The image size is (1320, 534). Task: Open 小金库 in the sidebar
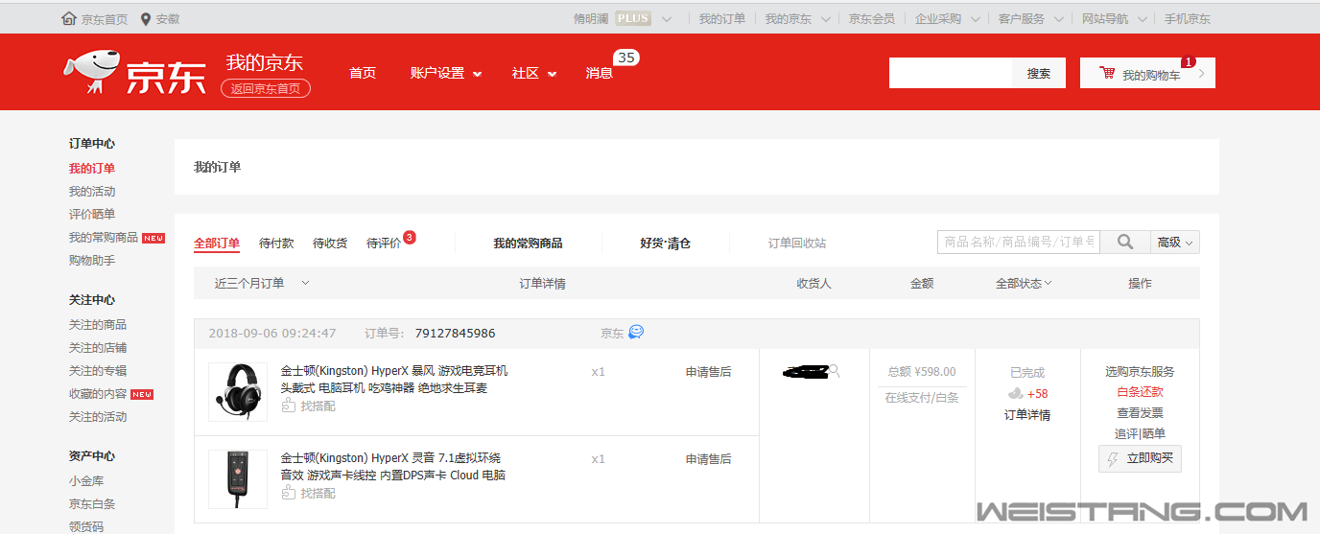point(86,481)
